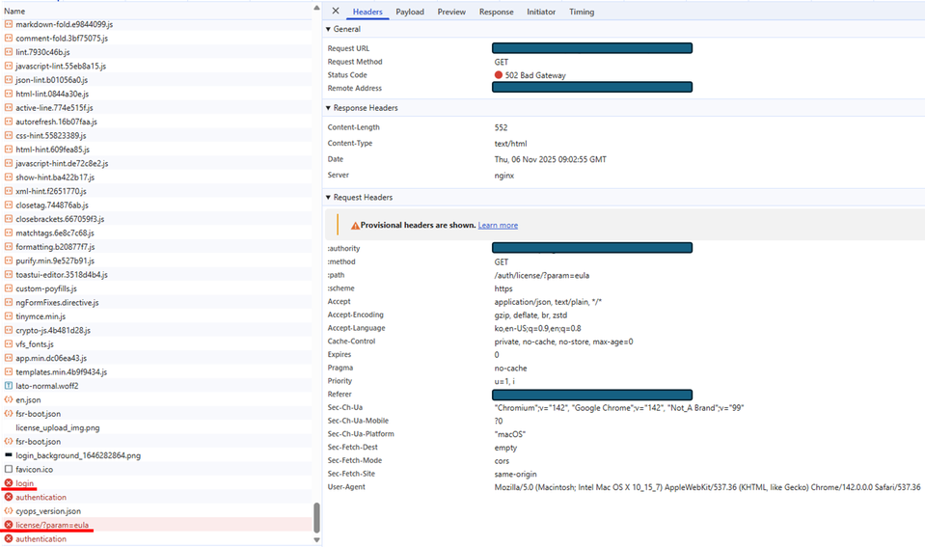This screenshot has width=925, height=547.
Task: Click the /auth/license/?param=eula path value
Action: coord(541,276)
